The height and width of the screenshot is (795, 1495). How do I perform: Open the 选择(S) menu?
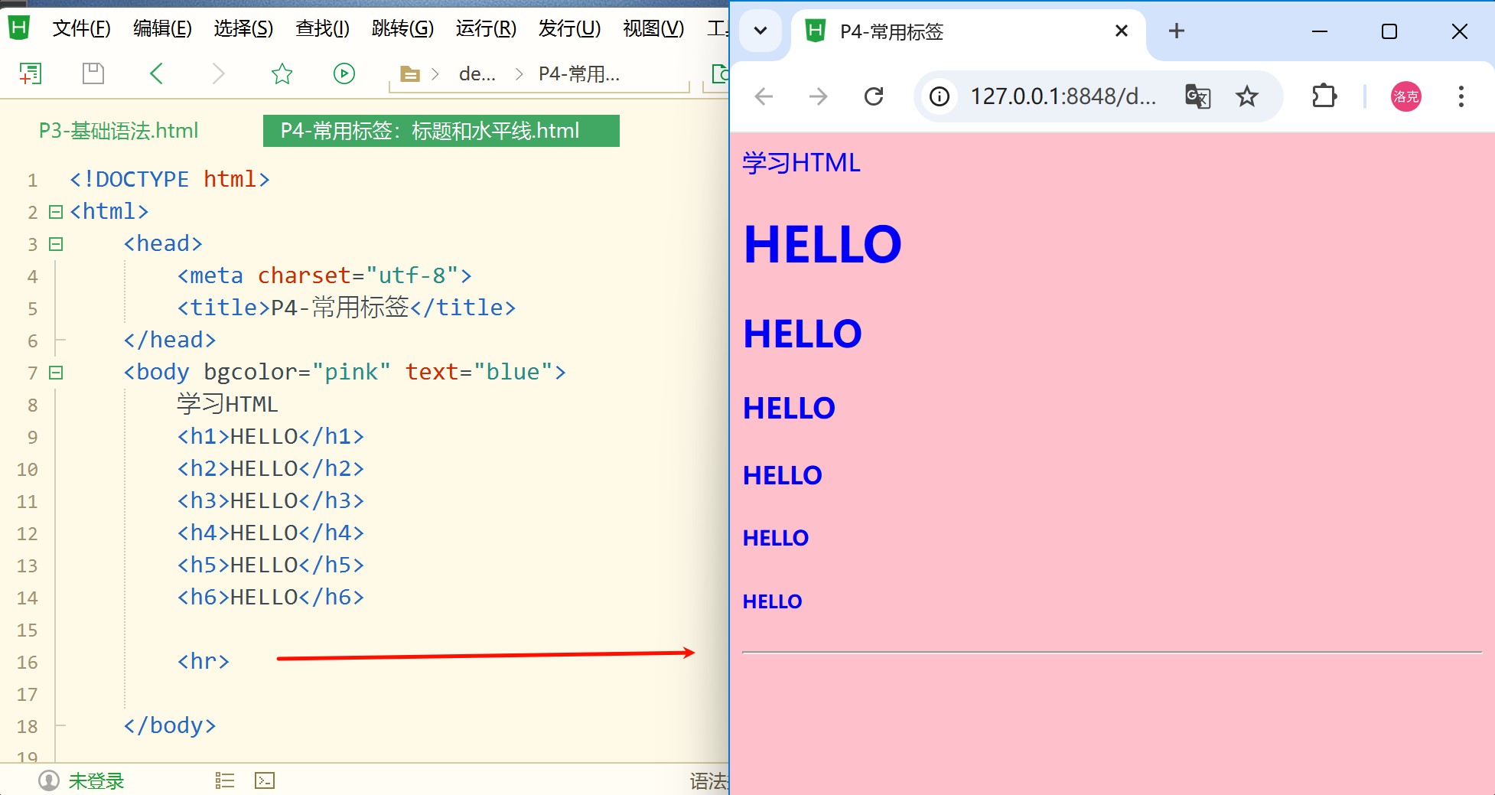point(243,29)
